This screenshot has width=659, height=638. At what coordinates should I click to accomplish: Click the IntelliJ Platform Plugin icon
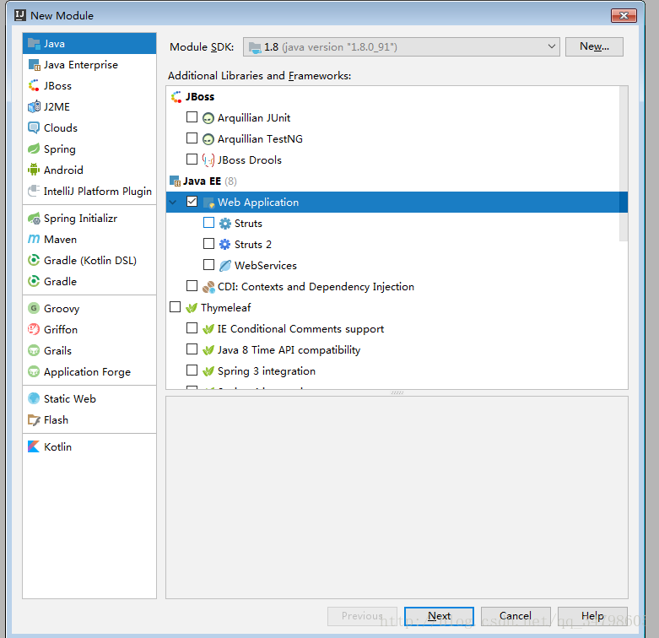(x=34, y=191)
